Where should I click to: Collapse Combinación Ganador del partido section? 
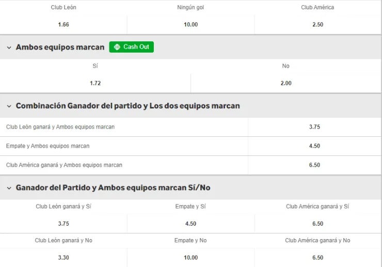[x=9, y=106]
